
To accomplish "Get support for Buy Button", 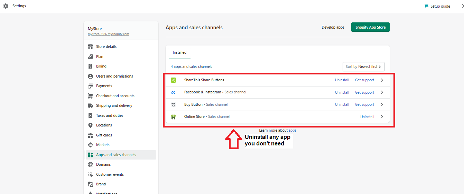I will coord(364,104).
